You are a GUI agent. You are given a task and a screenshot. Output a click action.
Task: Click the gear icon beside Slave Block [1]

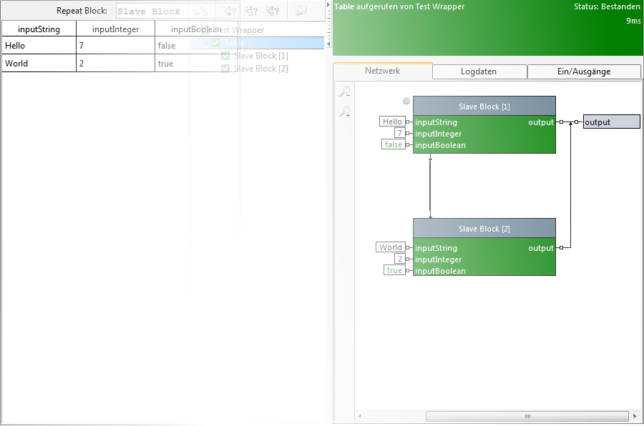pyautogui.click(x=406, y=101)
